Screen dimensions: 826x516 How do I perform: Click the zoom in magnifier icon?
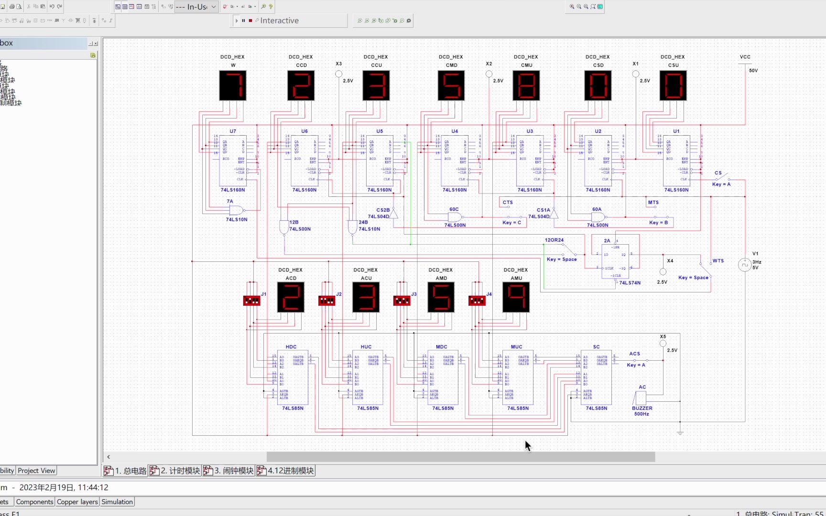pyautogui.click(x=572, y=7)
